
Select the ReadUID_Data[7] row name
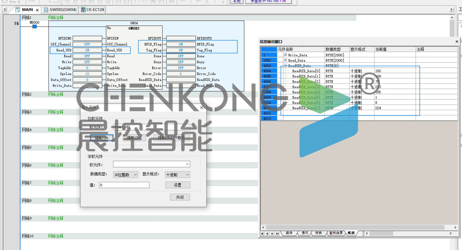pos(306,108)
